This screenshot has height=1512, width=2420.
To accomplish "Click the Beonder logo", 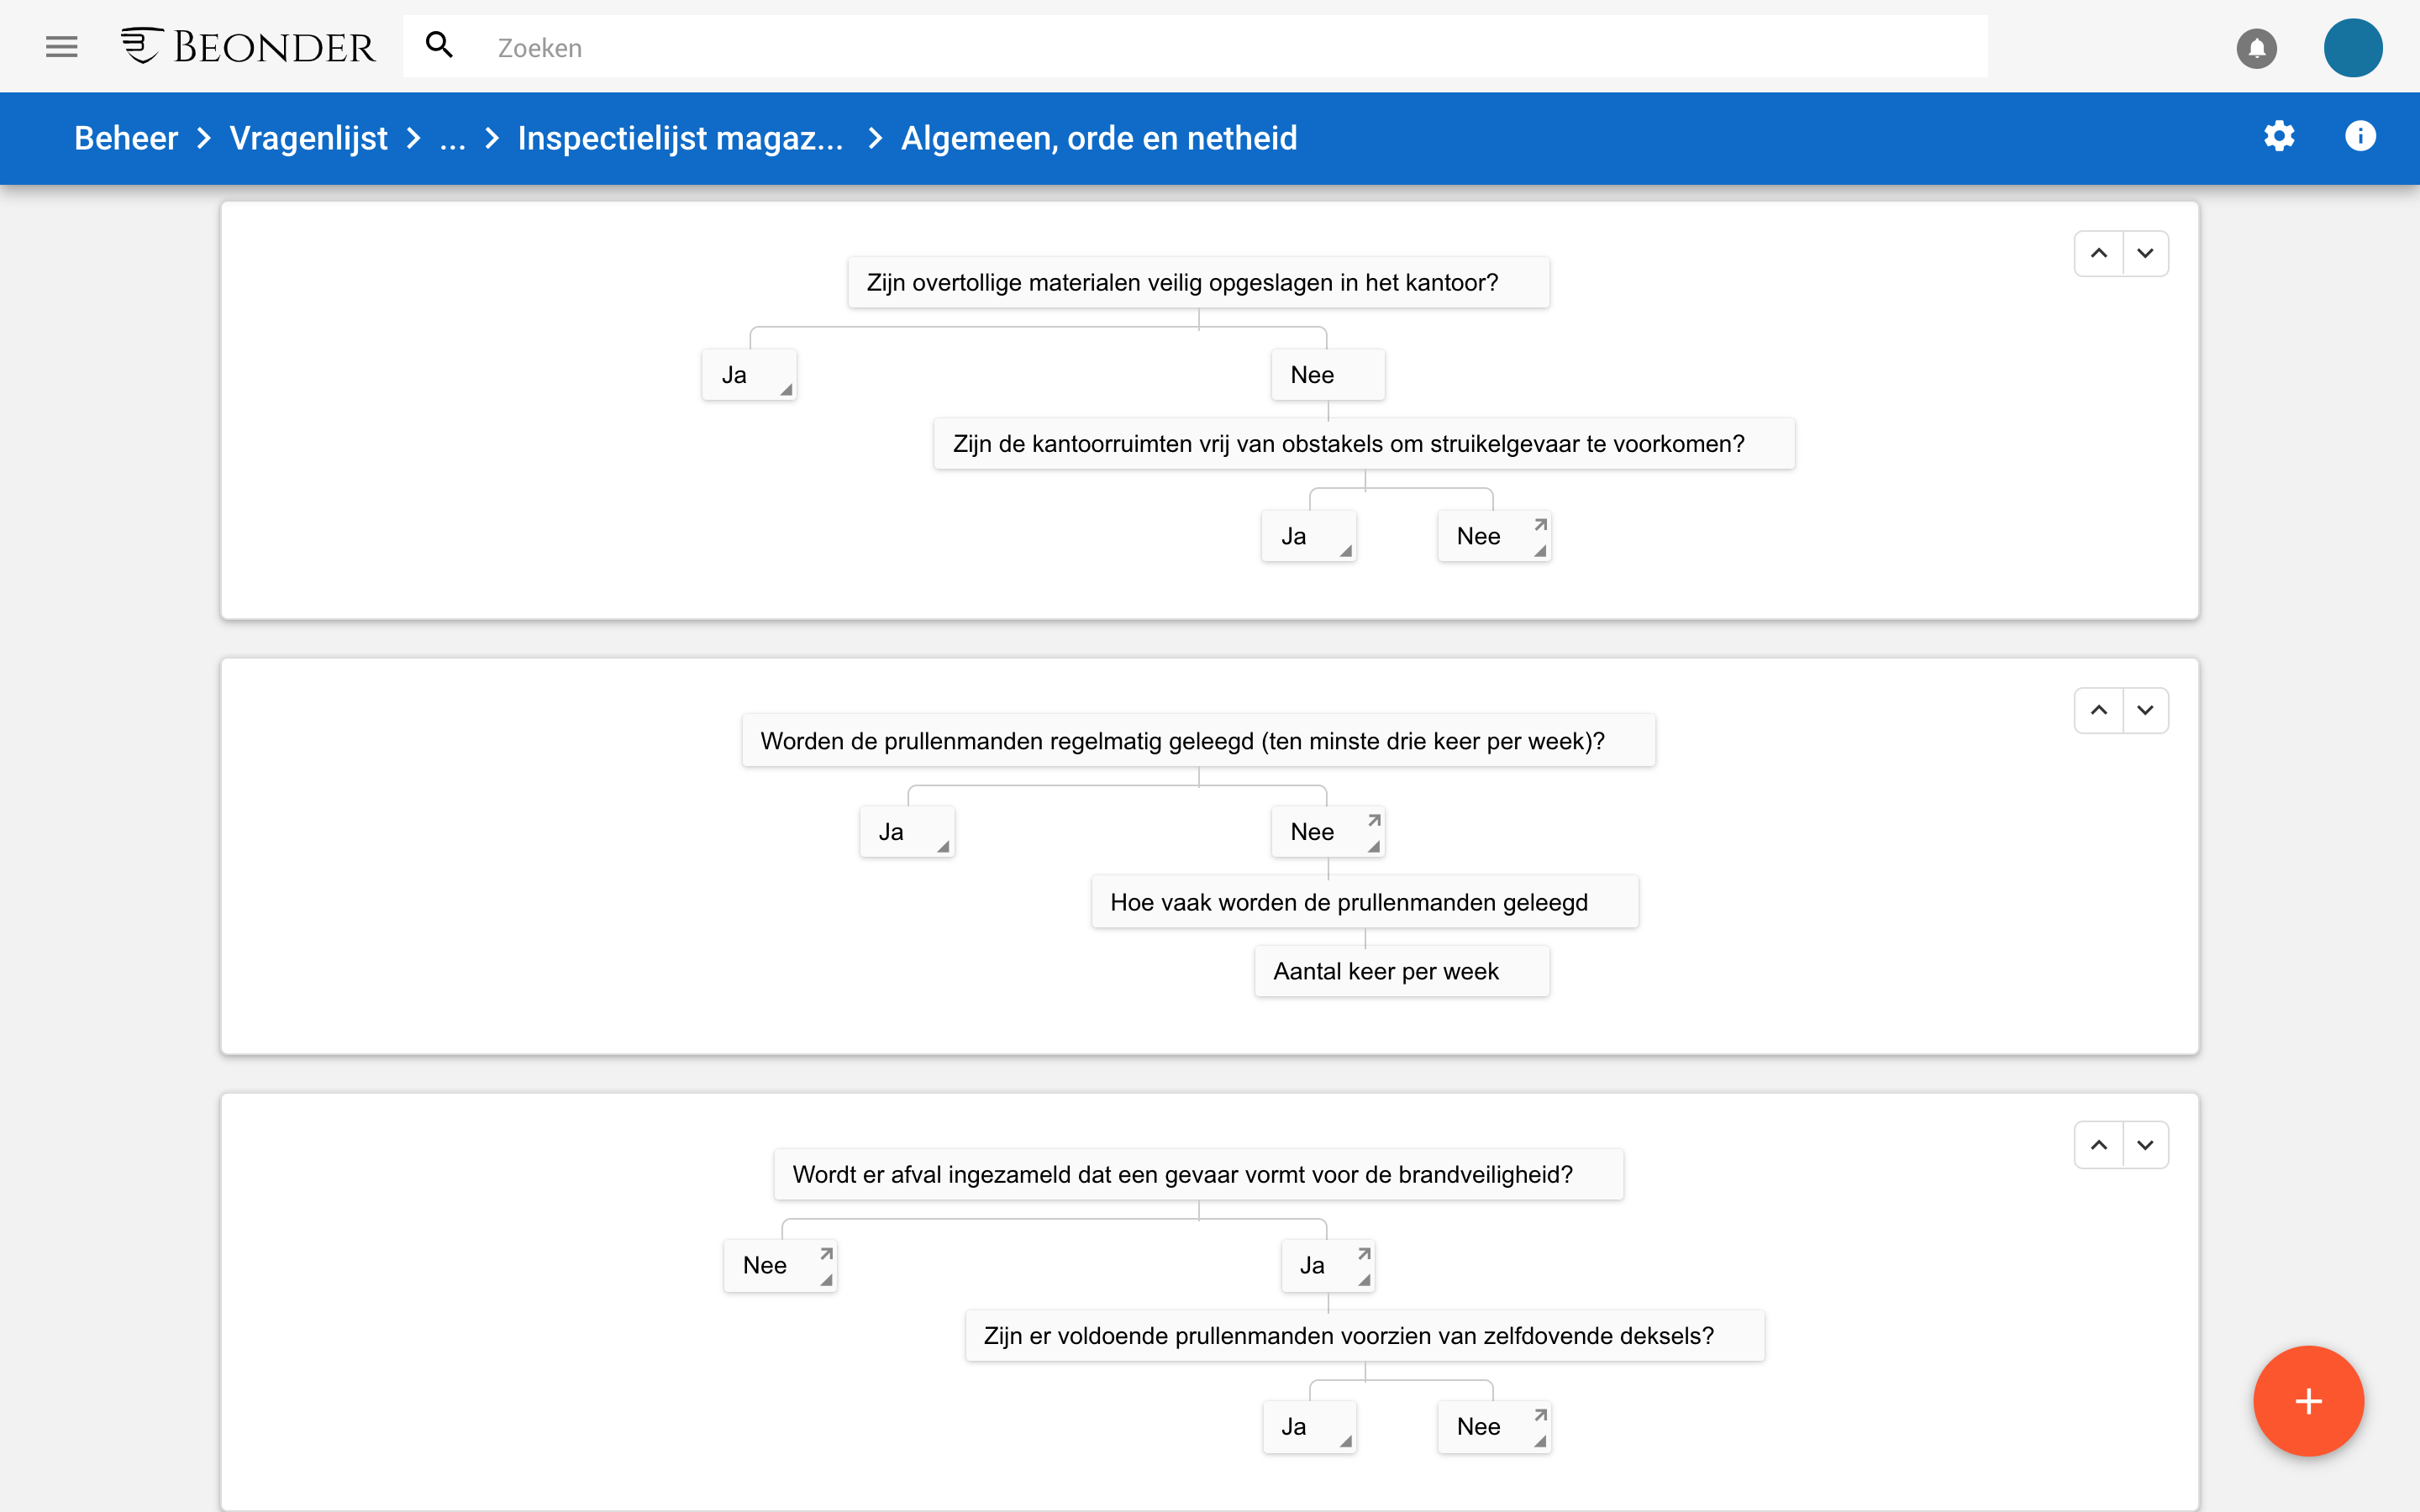I will pyautogui.click(x=247, y=47).
